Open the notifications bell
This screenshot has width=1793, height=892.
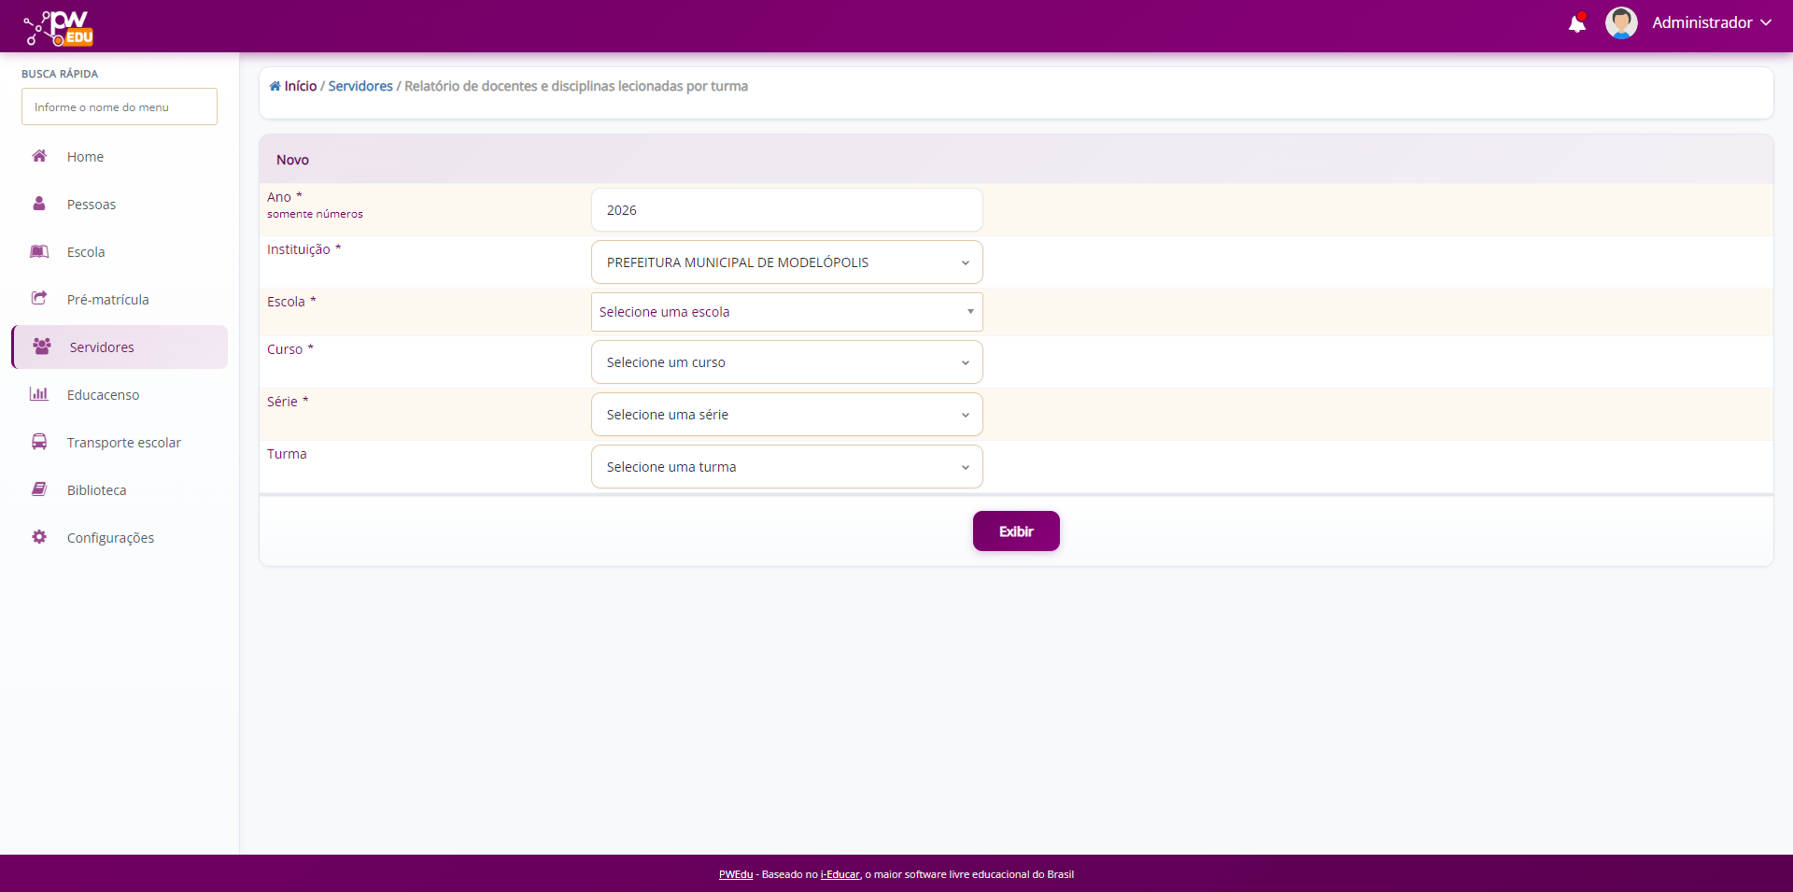1576,23
